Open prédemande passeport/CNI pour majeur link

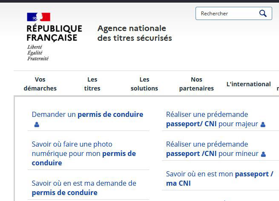coord(212,119)
